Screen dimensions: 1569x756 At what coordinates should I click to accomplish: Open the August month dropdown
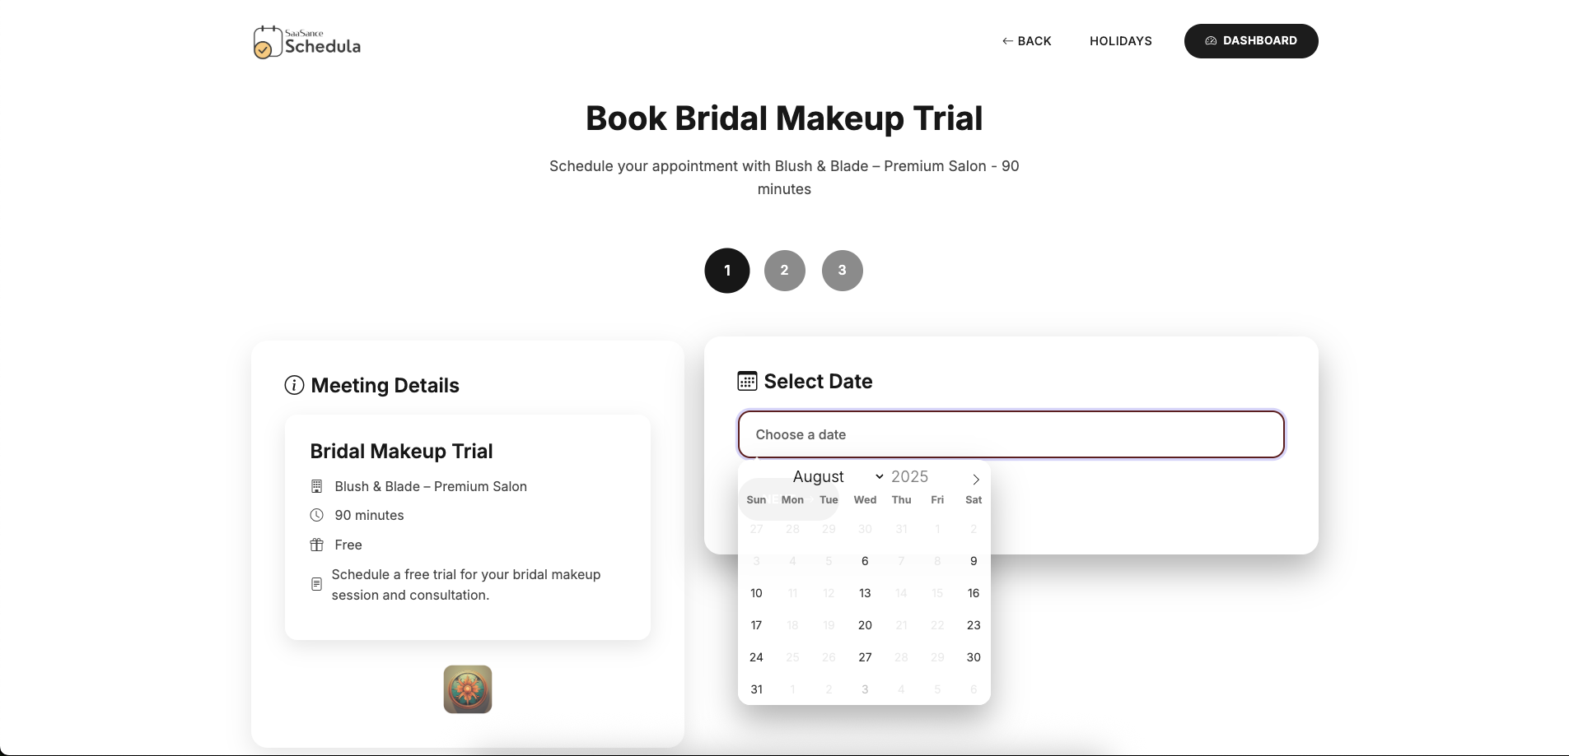pos(832,476)
